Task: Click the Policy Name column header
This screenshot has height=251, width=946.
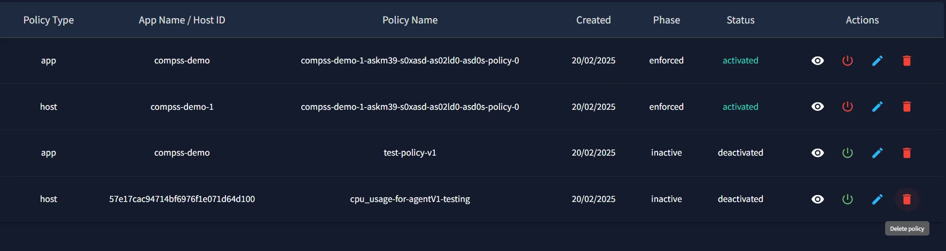Action: [x=410, y=20]
